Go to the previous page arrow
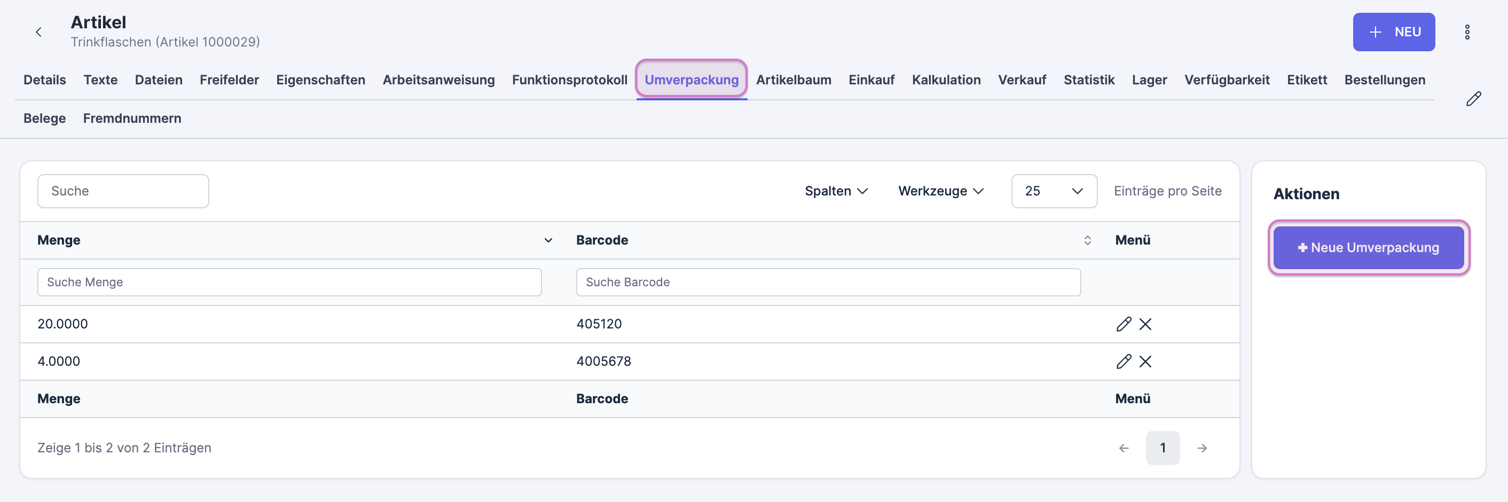 coord(1123,448)
